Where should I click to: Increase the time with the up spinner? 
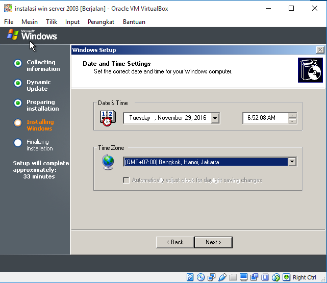pos(292,116)
